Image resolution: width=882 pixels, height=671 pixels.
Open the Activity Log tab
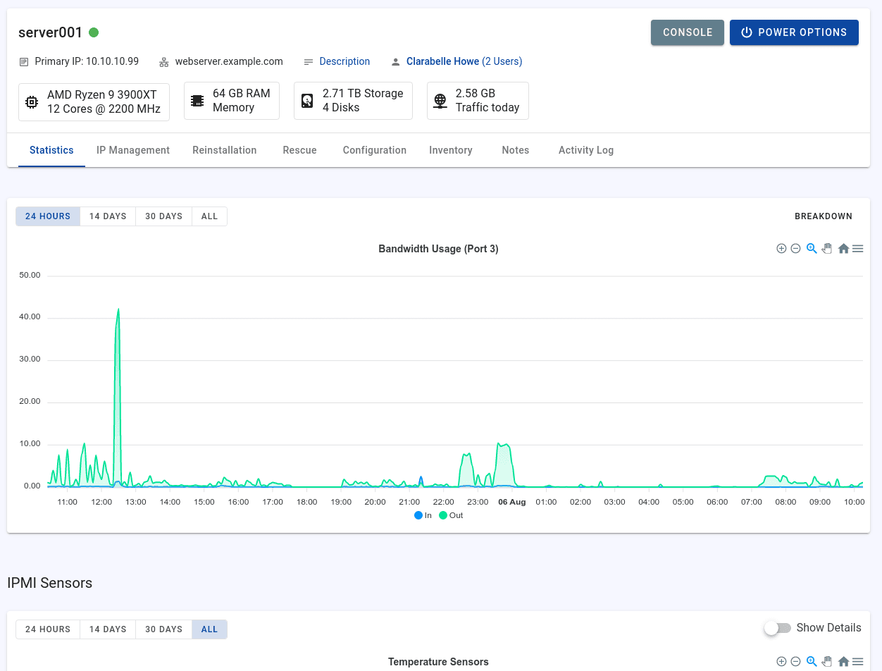585,150
